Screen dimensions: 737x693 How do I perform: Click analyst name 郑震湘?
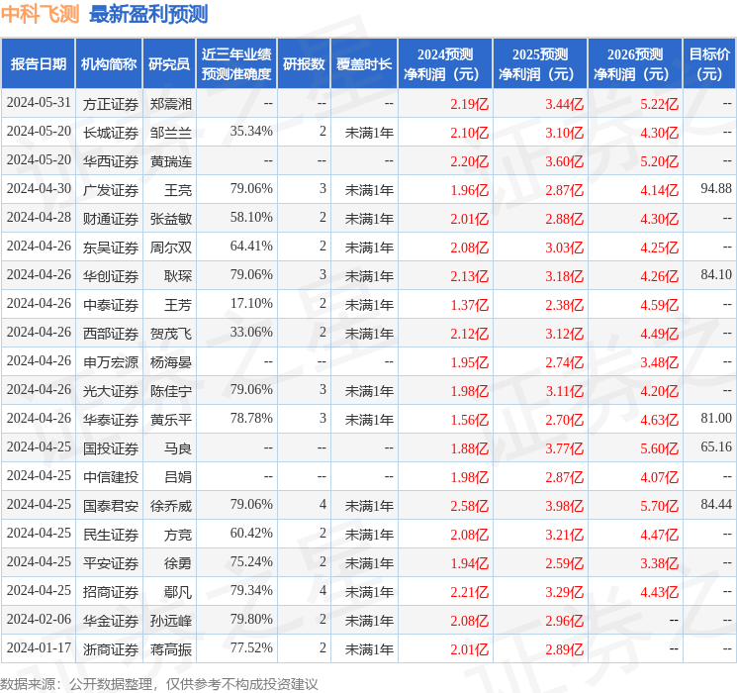[170, 104]
